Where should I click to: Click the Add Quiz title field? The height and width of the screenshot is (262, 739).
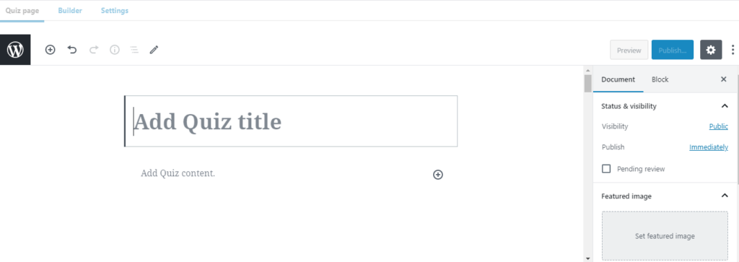pos(291,121)
